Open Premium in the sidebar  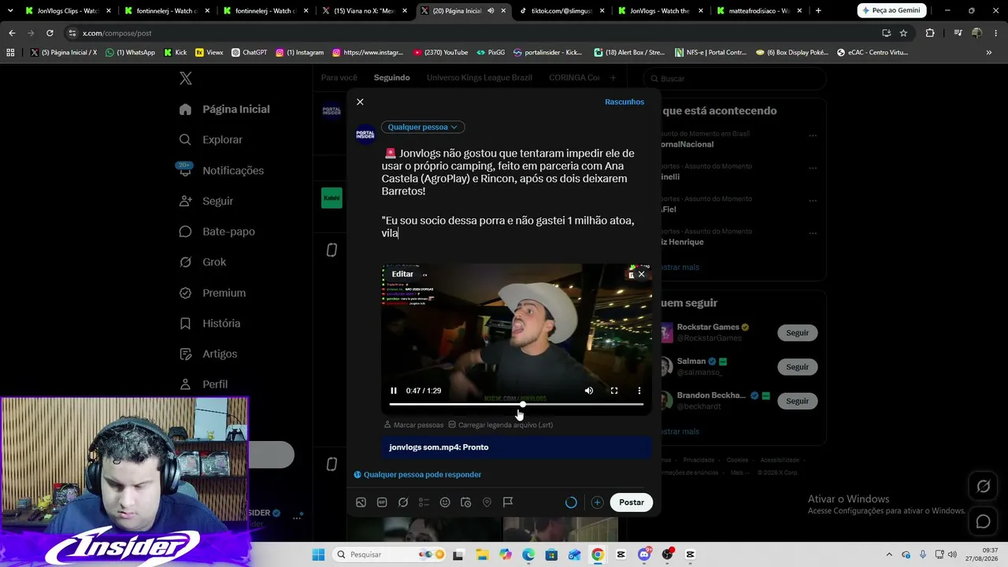[213, 293]
